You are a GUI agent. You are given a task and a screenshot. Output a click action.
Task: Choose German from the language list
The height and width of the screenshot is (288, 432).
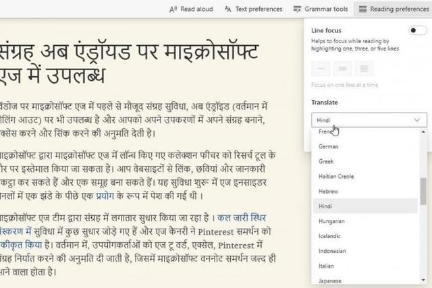point(365,146)
